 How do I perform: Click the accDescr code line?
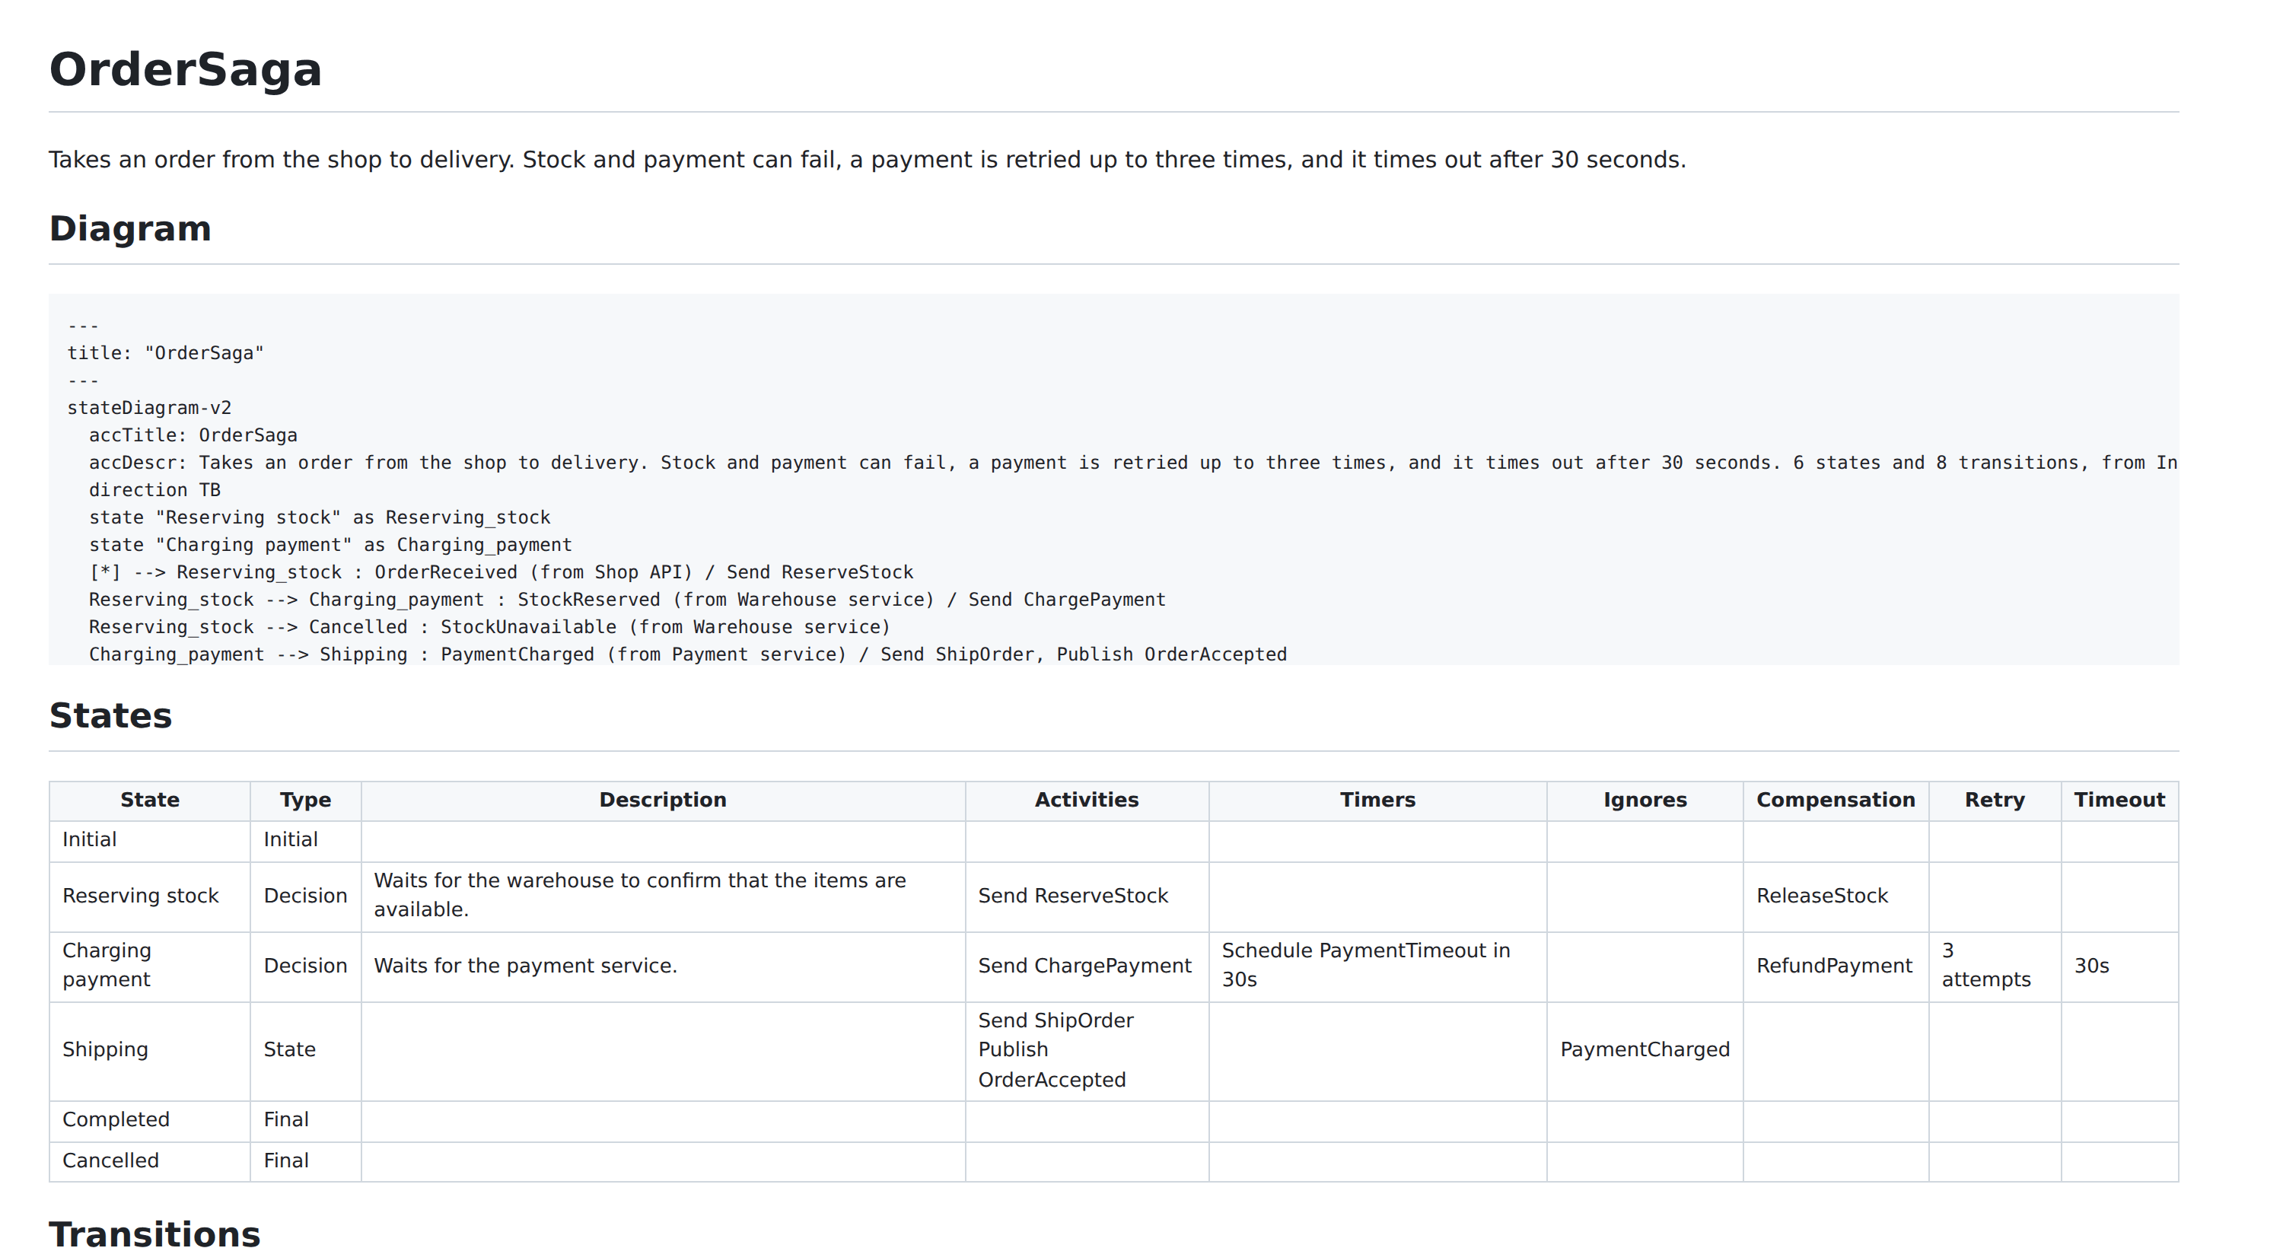1134,463
